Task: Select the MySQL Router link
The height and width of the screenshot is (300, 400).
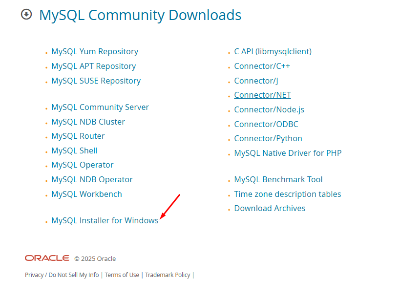Action: 78,136
